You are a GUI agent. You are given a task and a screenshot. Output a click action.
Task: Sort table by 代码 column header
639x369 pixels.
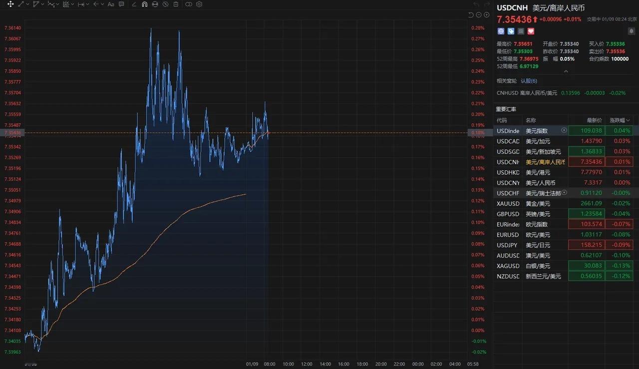(x=502, y=120)
